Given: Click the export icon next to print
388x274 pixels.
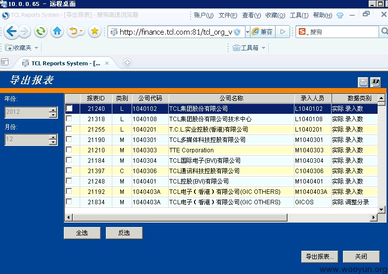Looking at the screenshot, I should tap(375, 82).
